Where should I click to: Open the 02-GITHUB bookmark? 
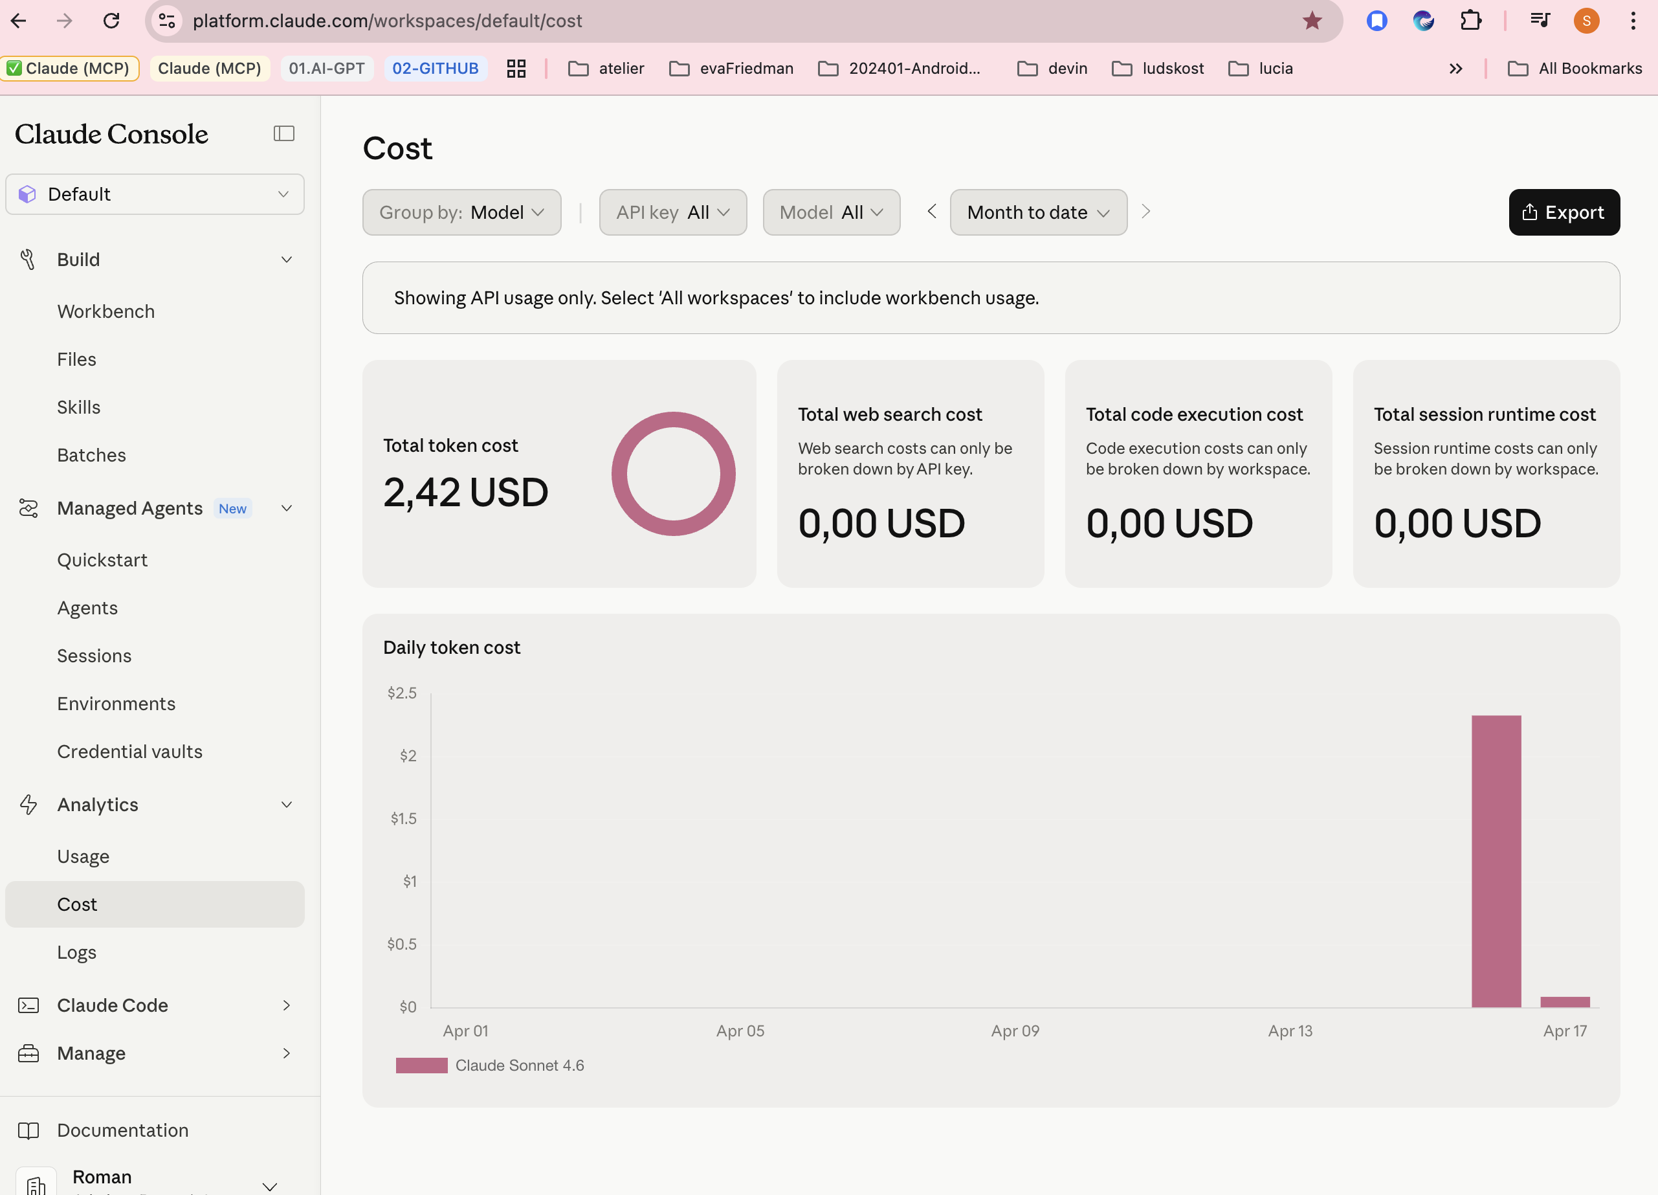[436, 69]
